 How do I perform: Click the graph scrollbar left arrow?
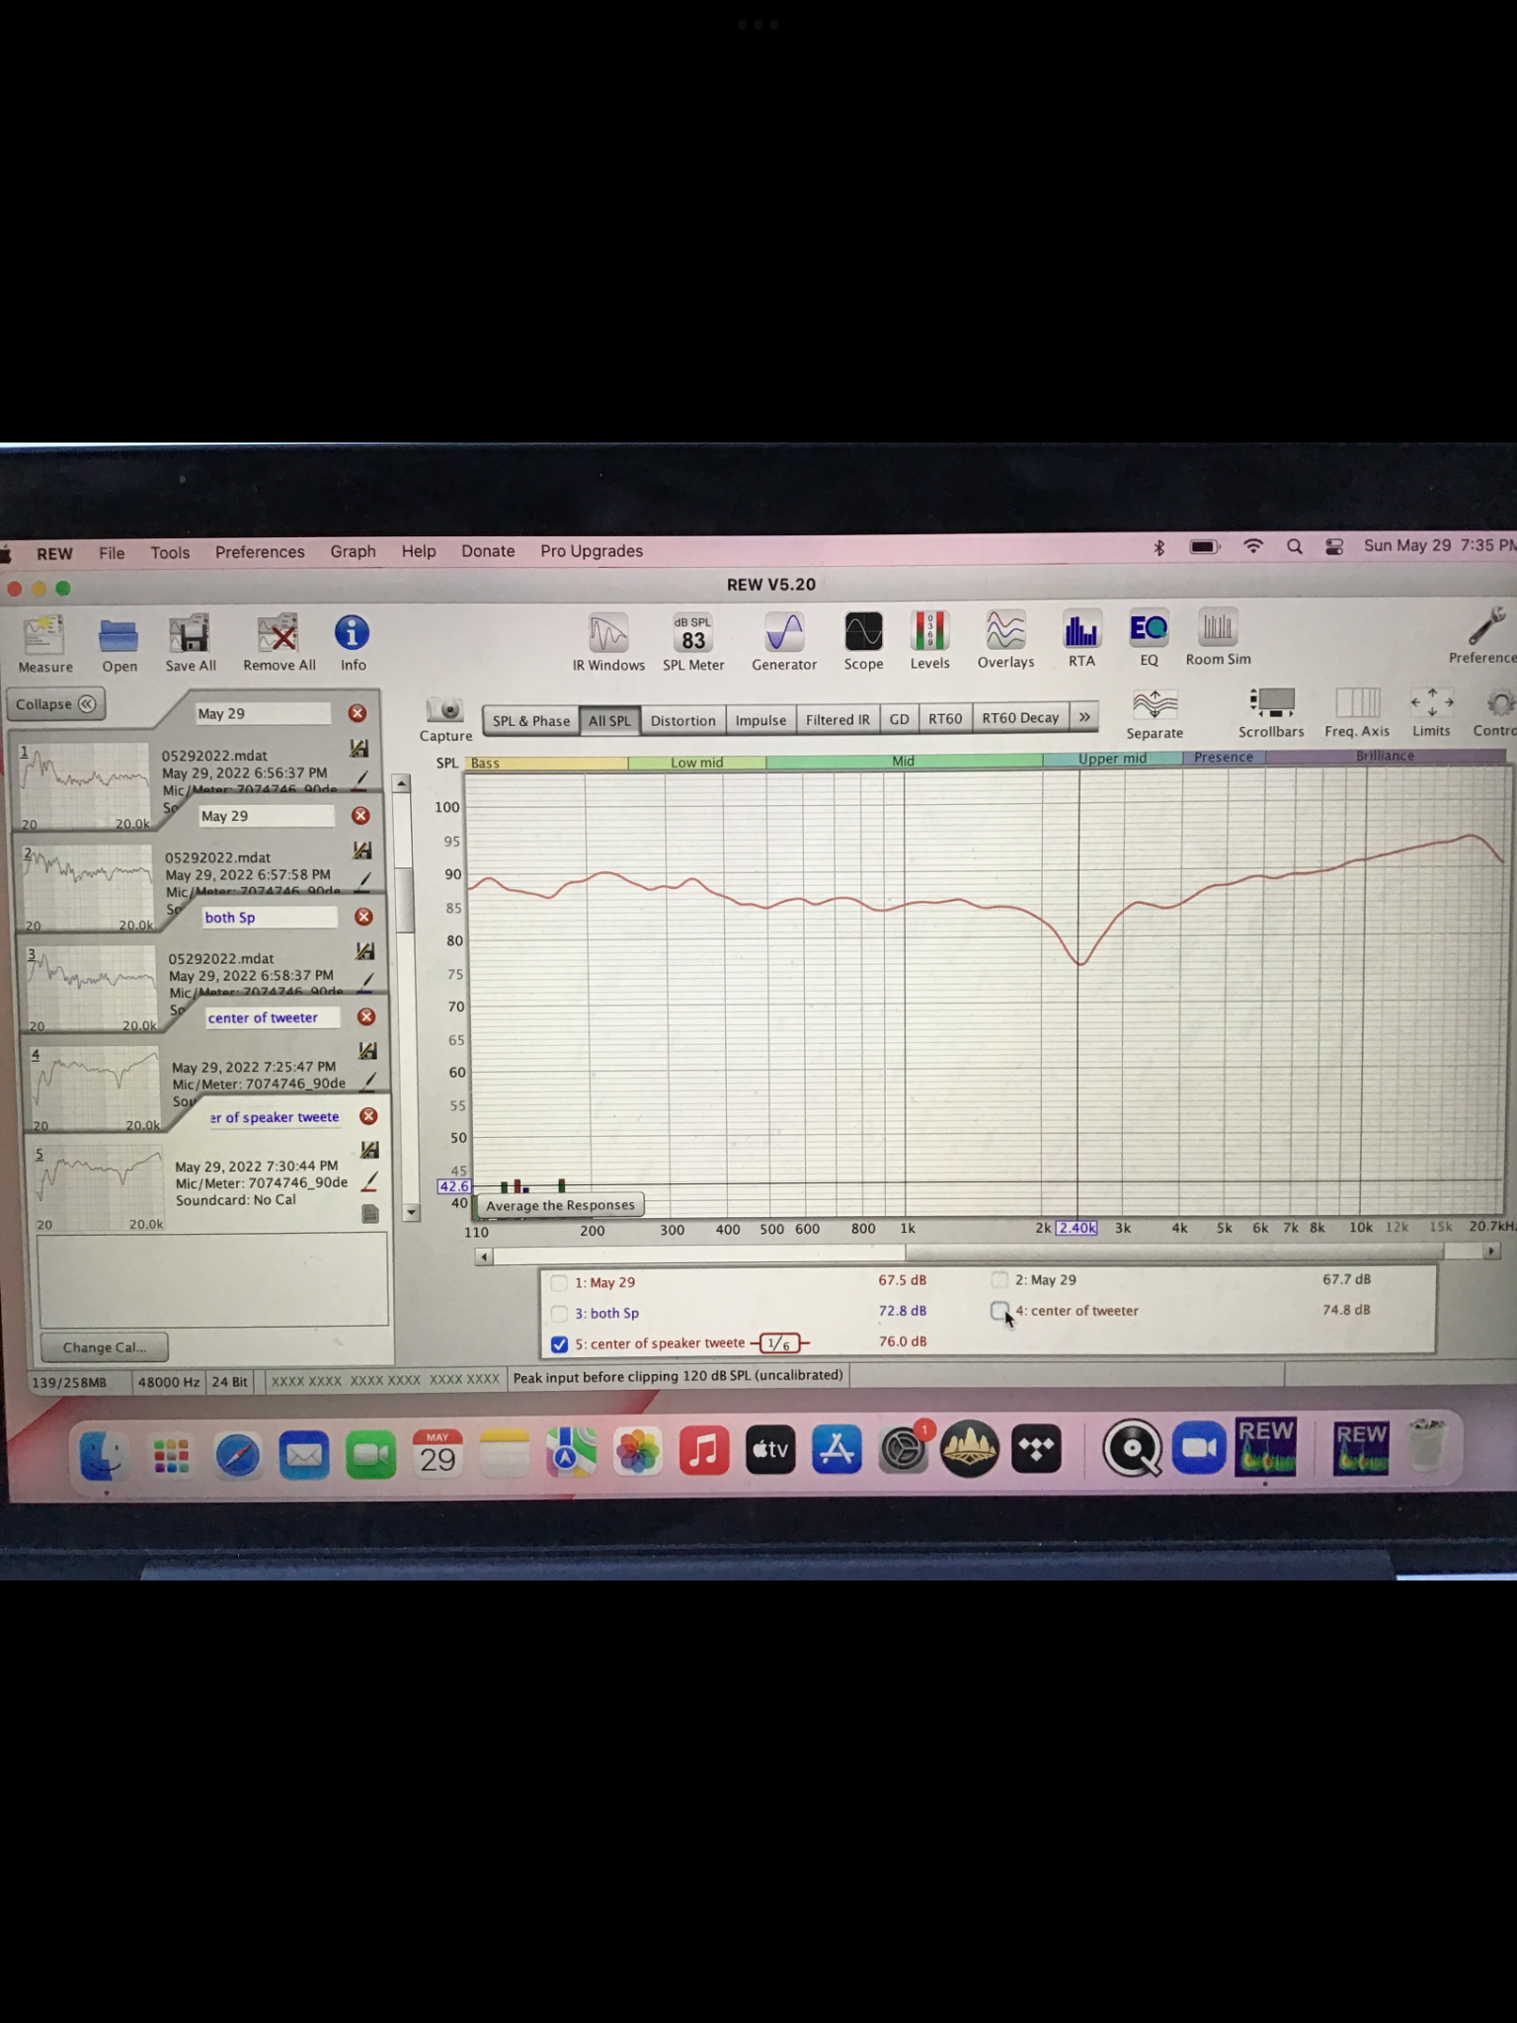(x=483, y=1256)
